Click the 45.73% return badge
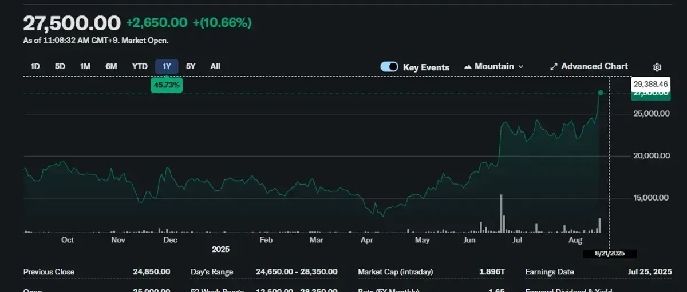The height and width of the screenshot is (292, 687). coord(167,85)
